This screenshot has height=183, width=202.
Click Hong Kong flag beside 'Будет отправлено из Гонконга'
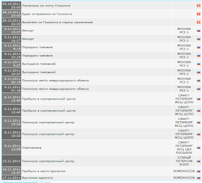[198, 14]
